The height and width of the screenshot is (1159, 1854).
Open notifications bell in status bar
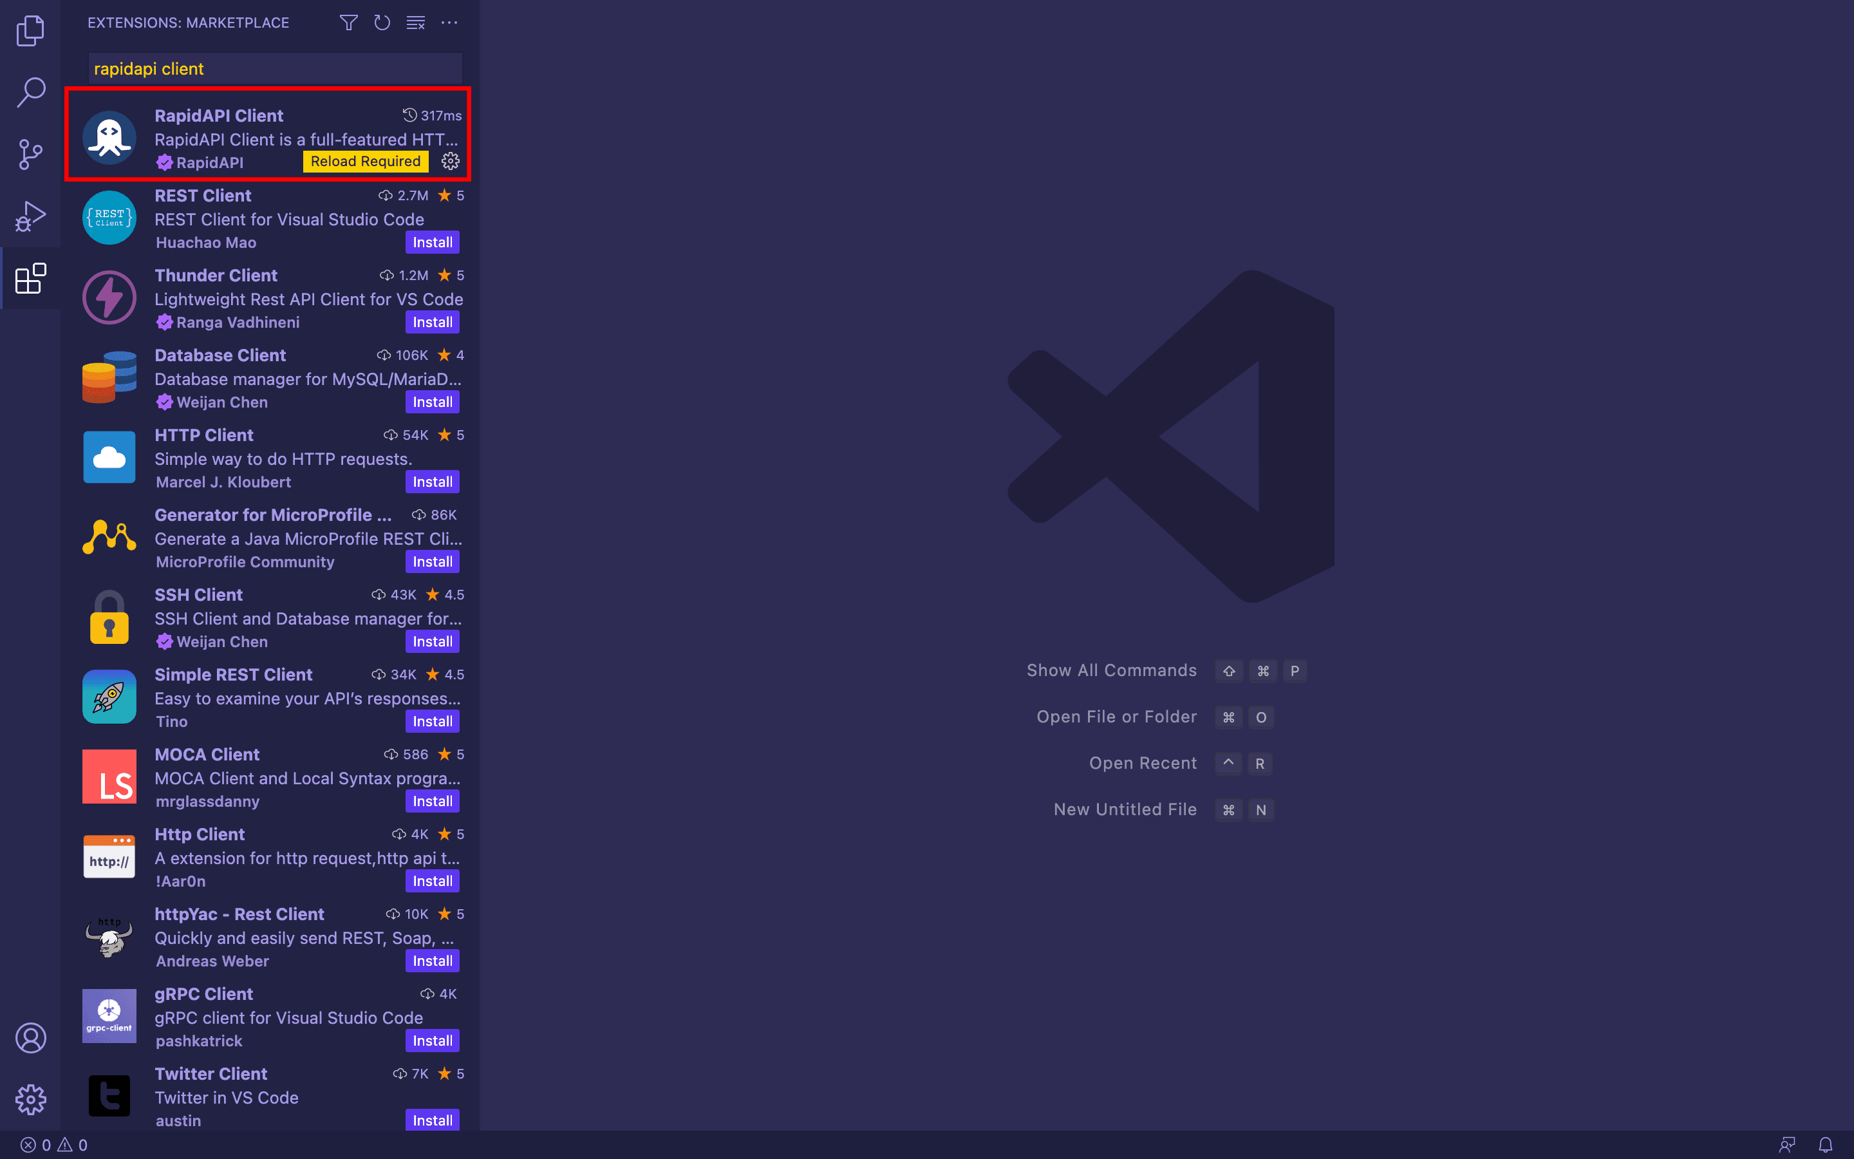click(1826, 1144)
